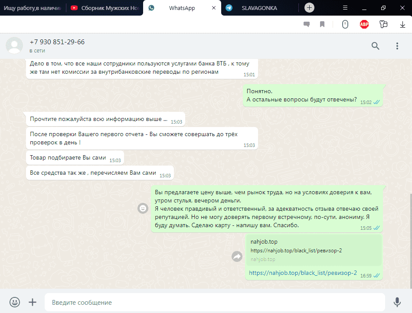Start a voice message recording
Screen dimensions: 412x313
(397, 302)
